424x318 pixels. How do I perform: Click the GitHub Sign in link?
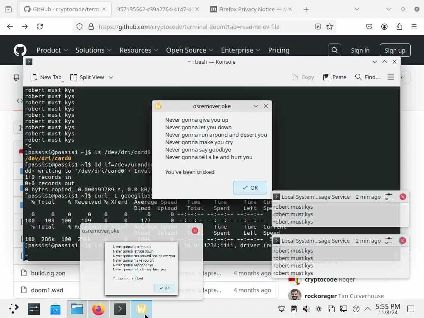coord(360,50)
